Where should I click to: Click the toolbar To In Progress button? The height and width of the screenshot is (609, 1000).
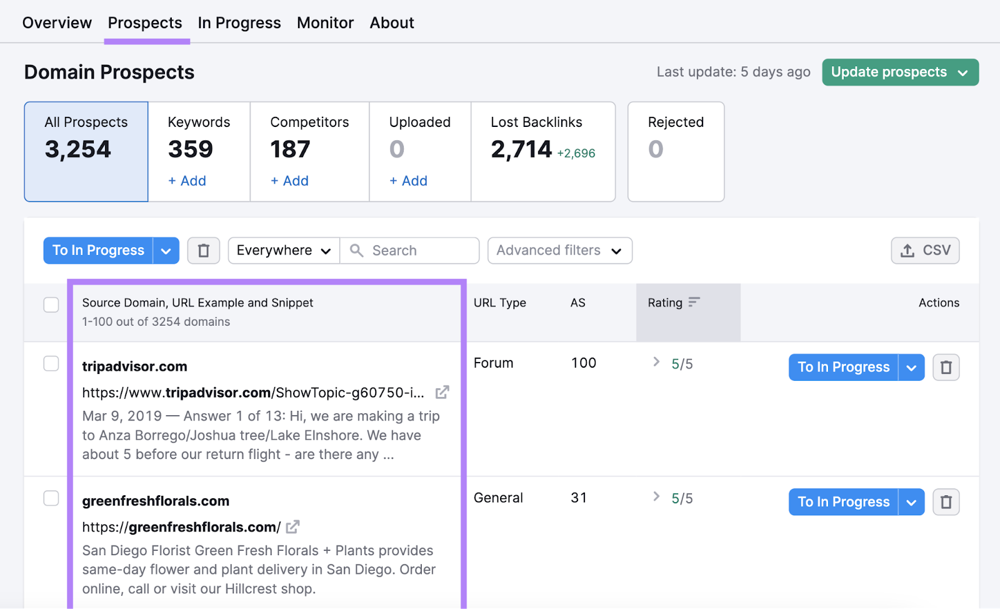(98, 251)
